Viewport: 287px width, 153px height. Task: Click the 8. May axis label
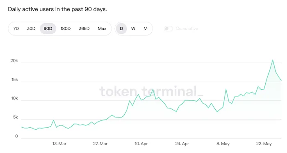click(223, 144)
